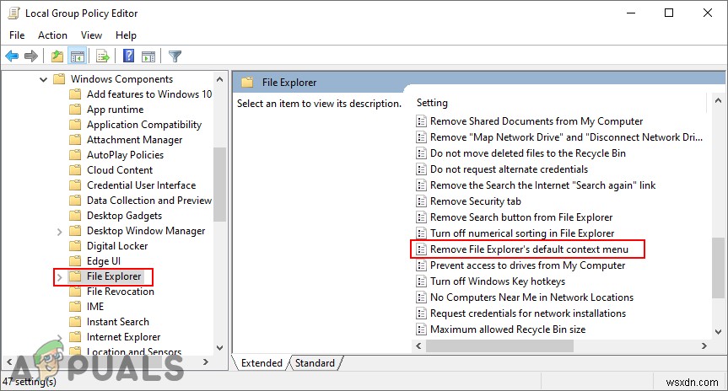Open the Help menu
This screenshot has height=391, width=728.
coord(126,35)
